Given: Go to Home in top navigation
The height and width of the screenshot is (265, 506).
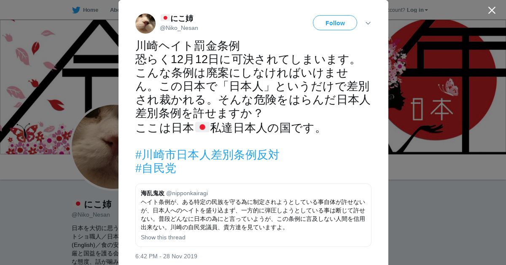Looking at the screenshot, I should (x=91, y=10).
